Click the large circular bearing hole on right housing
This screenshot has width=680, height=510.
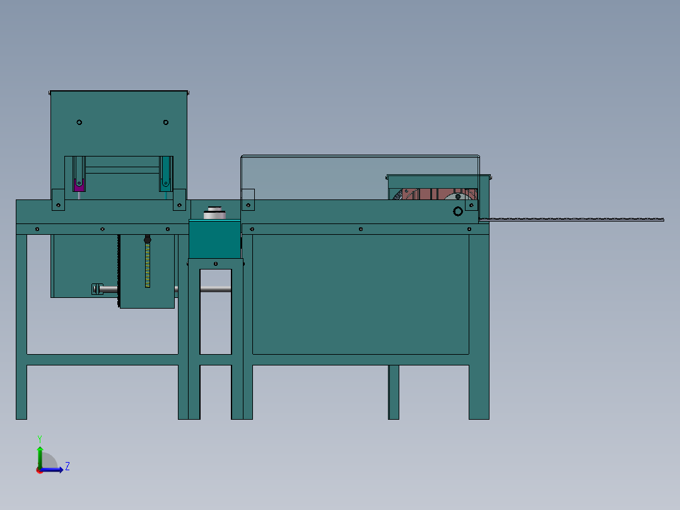pos(458,211)
